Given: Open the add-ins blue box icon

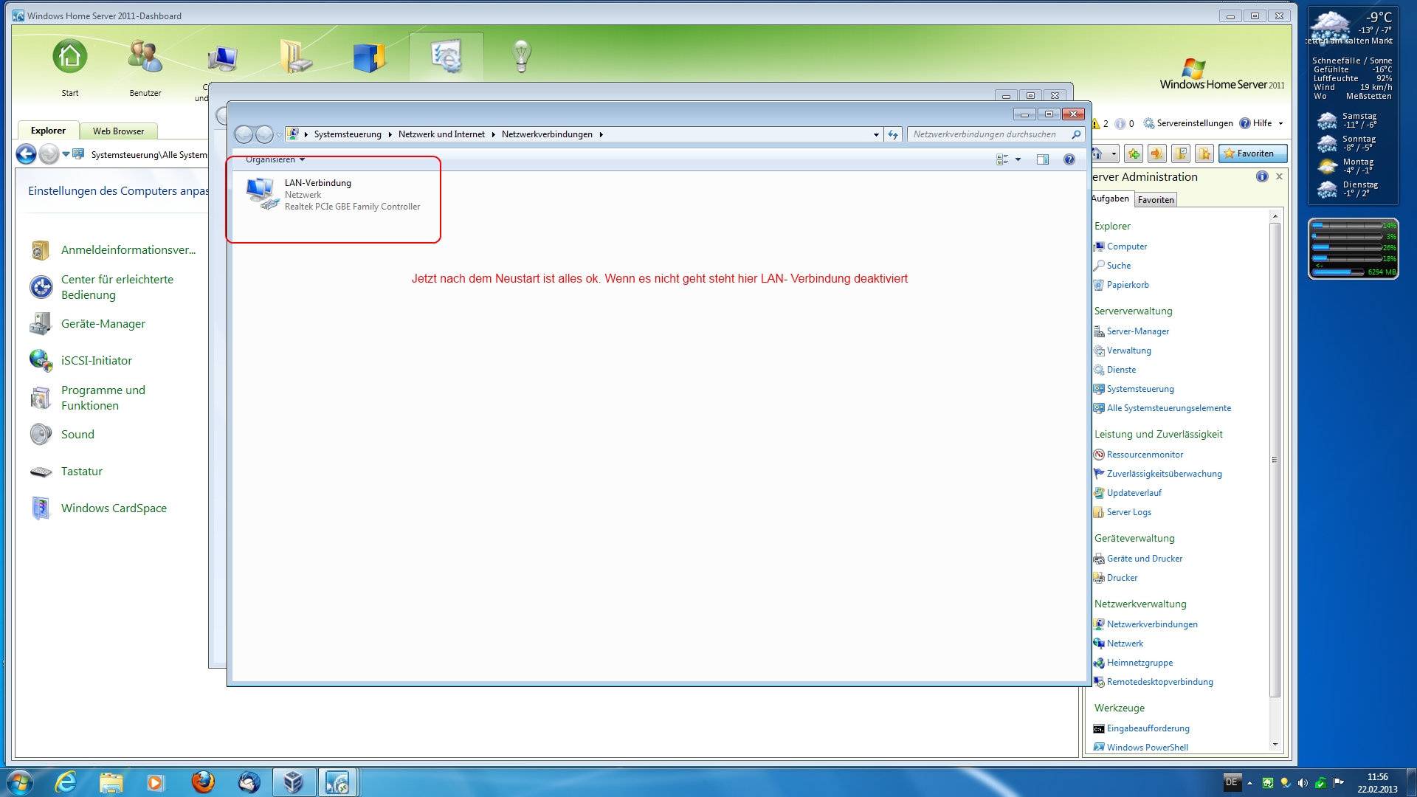Looking at the screenshot, I should coord(369,58).
